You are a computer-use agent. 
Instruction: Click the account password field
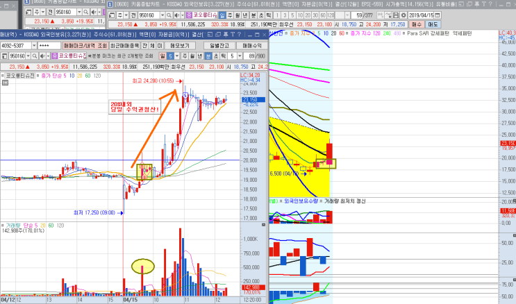coord(49,45)
